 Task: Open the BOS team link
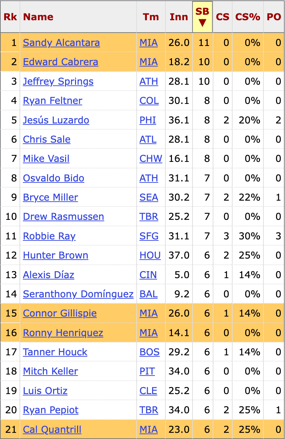point(150,352)
